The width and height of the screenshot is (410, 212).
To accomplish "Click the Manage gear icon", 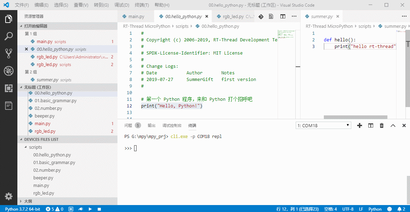I will tap(9, 196).
